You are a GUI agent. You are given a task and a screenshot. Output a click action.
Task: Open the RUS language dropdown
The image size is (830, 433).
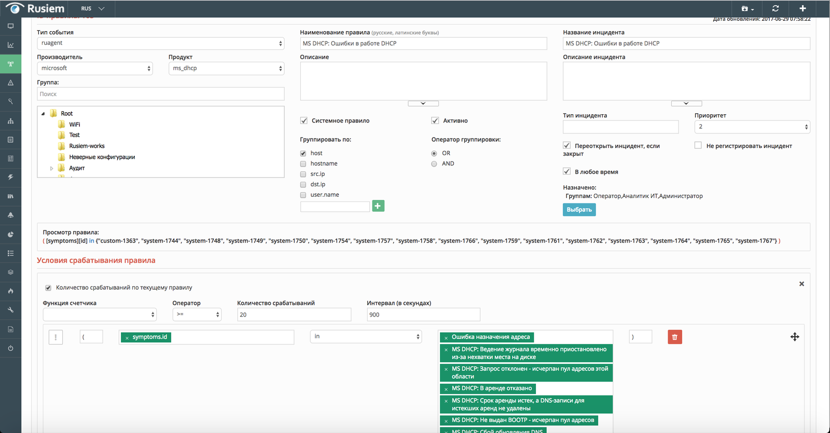[x=93, y=8]
